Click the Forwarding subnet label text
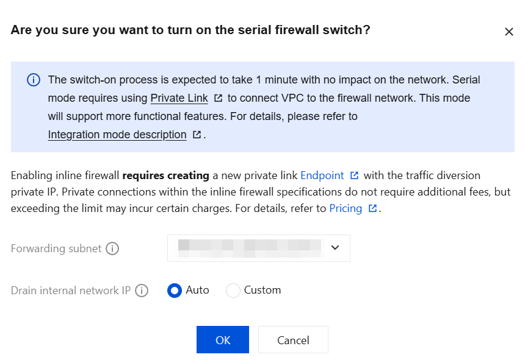525x360 pixels. click(56, 249)
